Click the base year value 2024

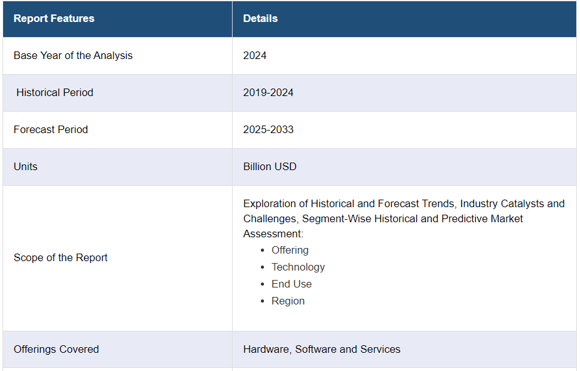pyautogui.click(x=255, y=55)
